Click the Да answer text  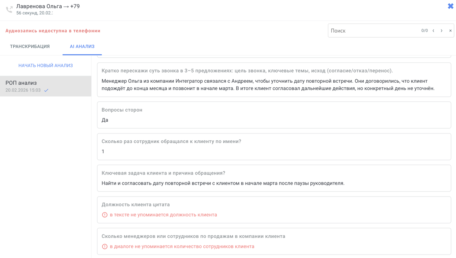(x=104, y=120)
